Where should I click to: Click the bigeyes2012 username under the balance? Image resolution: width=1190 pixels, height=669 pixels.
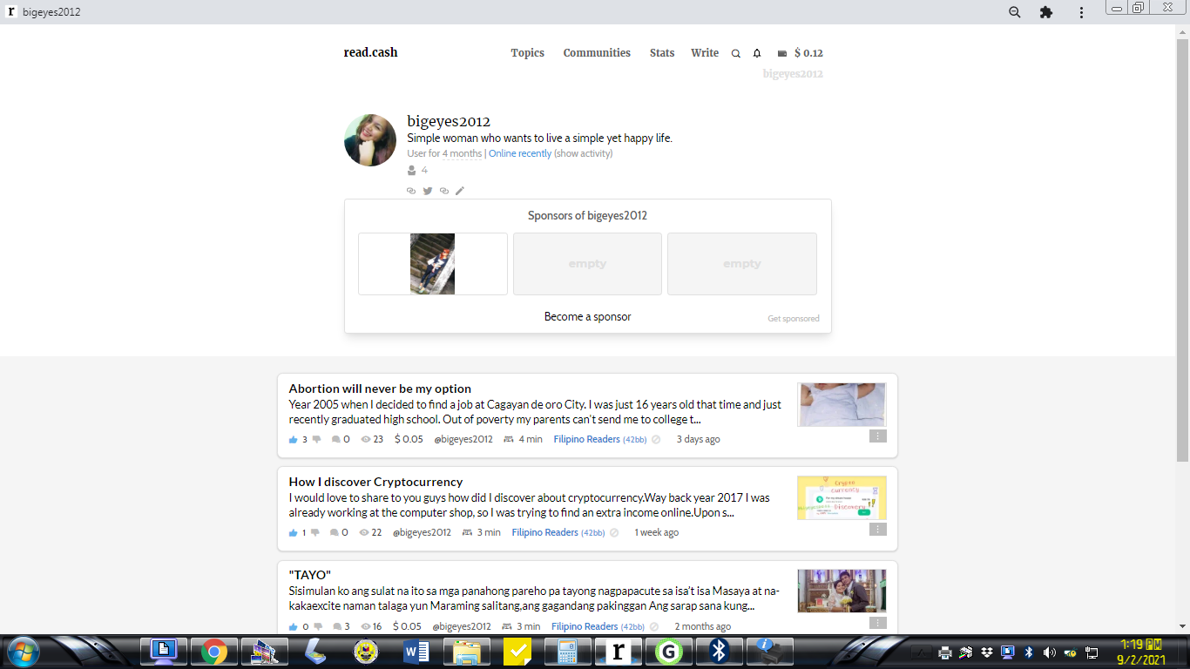pyautogui.click(x=793, y=74)
